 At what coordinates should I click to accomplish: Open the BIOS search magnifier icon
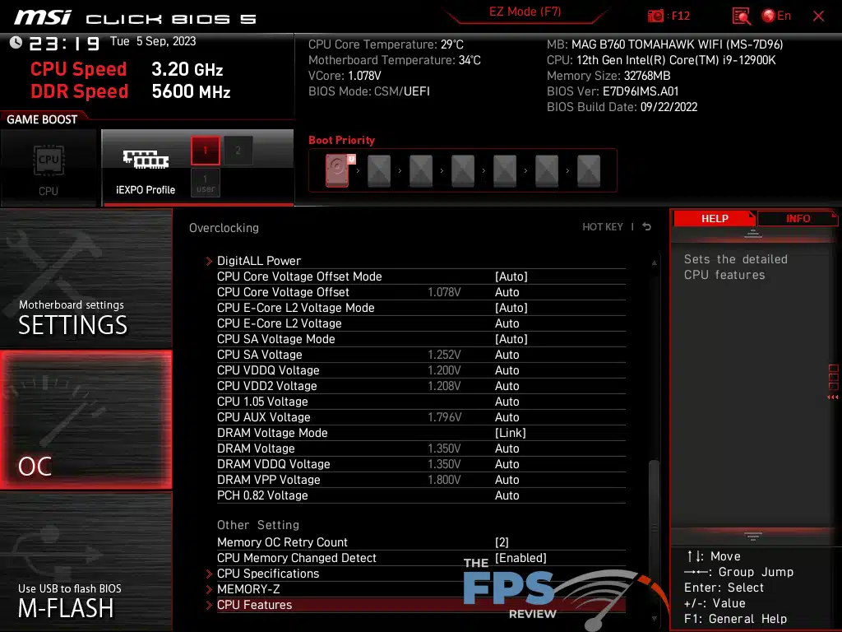point(741,16)
